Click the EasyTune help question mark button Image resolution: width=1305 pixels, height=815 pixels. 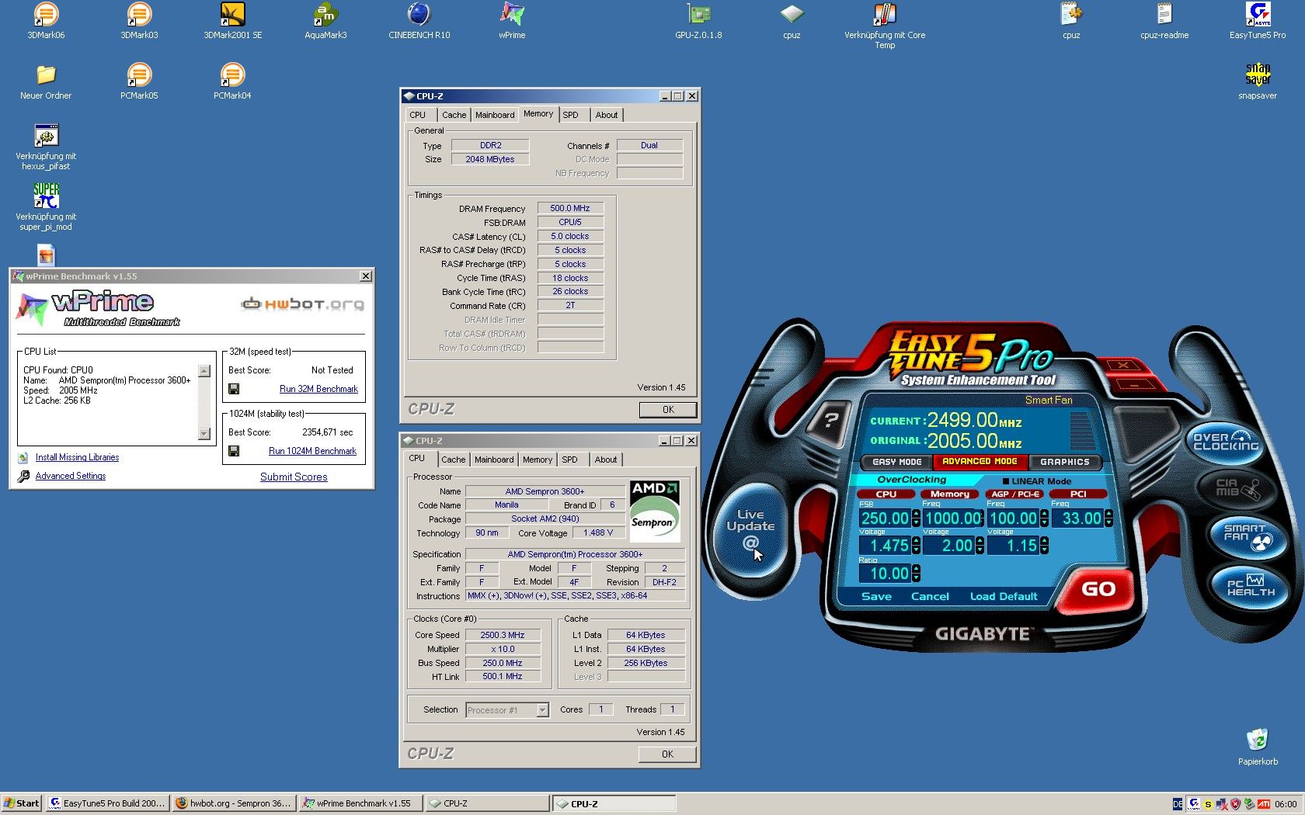click(x=831, y=421)
